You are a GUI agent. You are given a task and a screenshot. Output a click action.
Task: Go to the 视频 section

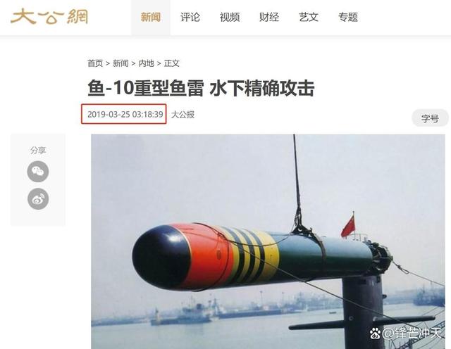coord(230,18)
